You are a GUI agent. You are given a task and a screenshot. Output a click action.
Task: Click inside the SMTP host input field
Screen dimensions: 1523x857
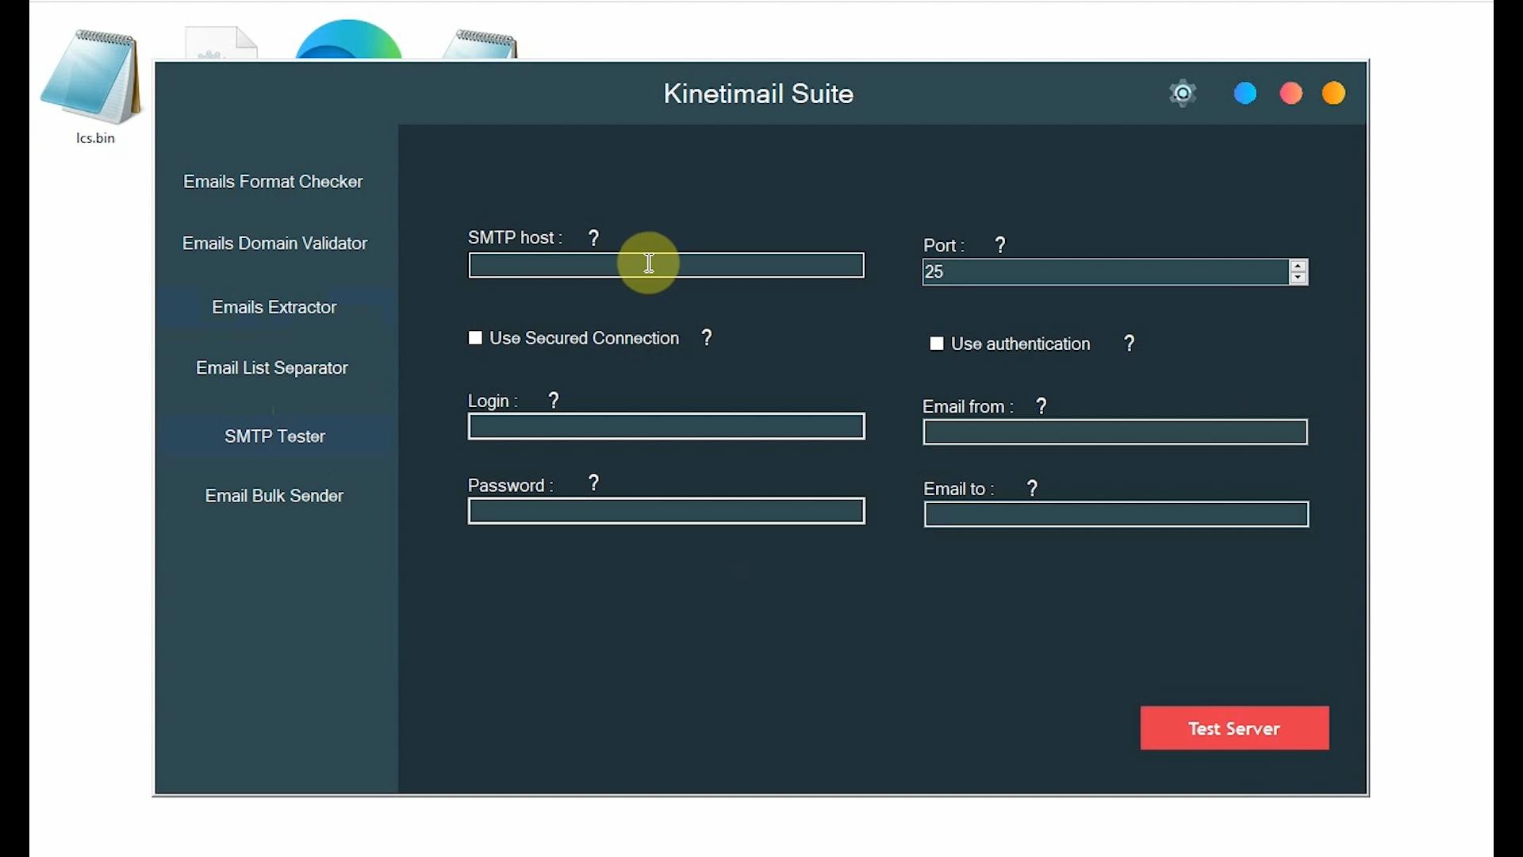tap(666, 265)
